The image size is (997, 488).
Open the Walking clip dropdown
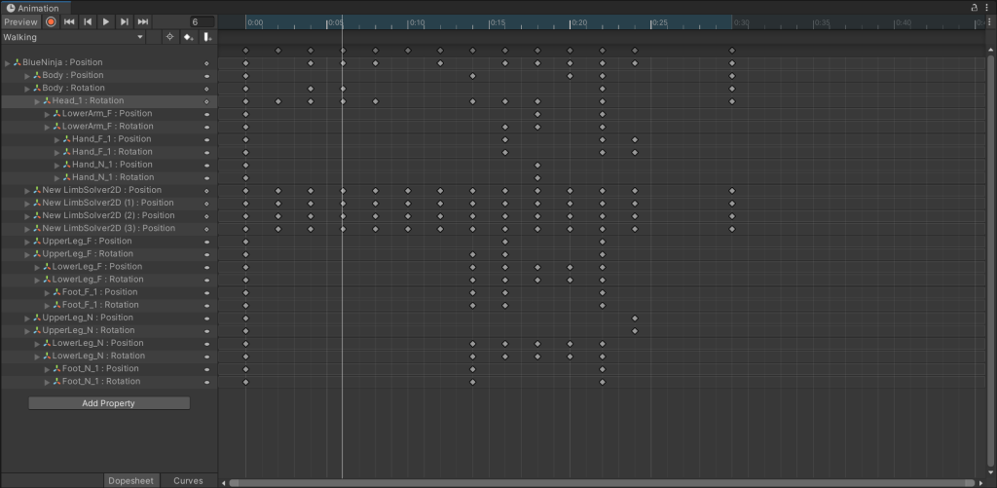coord(73,37)
